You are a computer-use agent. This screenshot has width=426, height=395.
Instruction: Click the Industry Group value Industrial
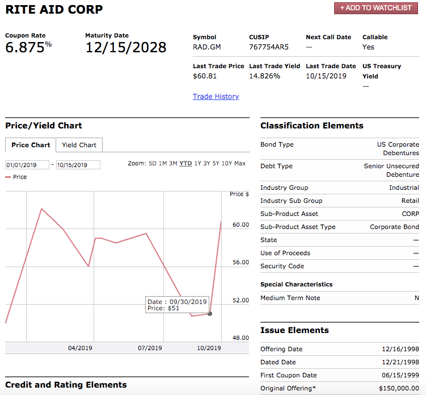pyautogui.click(x=404, y=188)
